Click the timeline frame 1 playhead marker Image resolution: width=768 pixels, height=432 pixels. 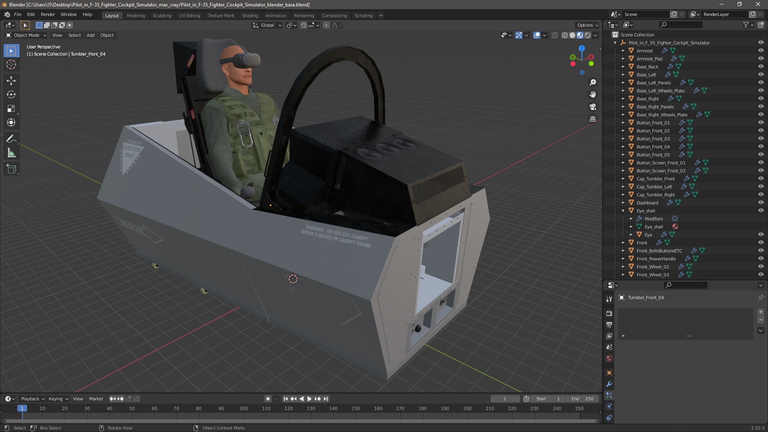coord(22,408)
